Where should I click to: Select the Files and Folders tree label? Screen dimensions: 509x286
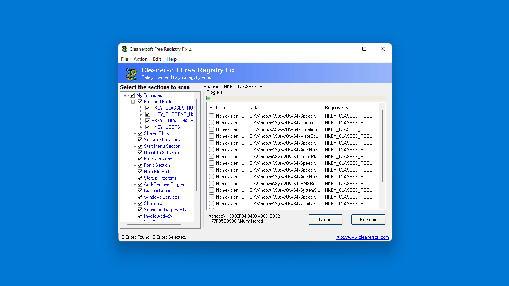pyautogui.click(x=159, y=102)
